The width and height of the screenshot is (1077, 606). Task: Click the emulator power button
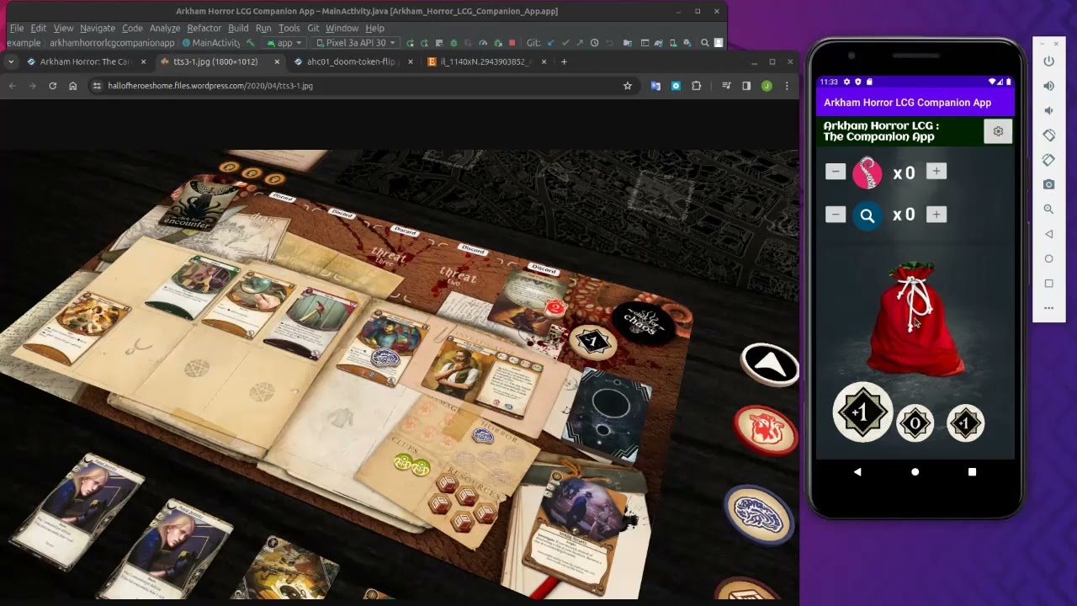1048,61
